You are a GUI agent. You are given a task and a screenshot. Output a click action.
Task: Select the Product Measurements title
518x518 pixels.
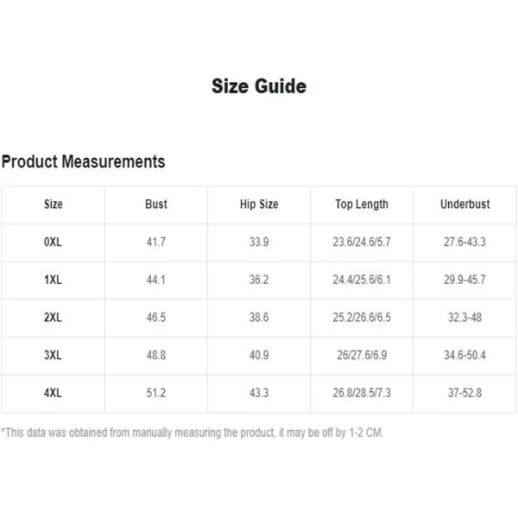click(x=83, y=161)
